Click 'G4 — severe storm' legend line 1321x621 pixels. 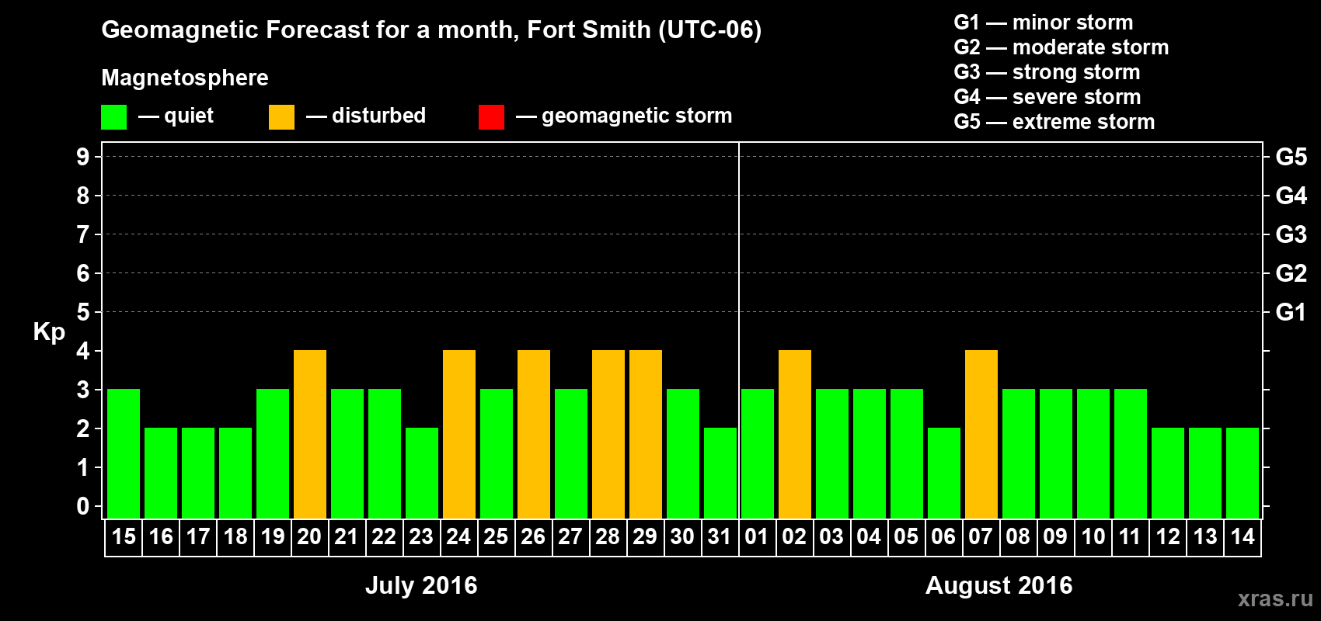1047,97
